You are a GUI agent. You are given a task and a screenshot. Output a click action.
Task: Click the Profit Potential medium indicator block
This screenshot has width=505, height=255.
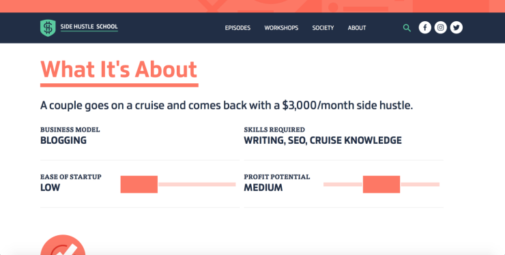pos(381,185)
